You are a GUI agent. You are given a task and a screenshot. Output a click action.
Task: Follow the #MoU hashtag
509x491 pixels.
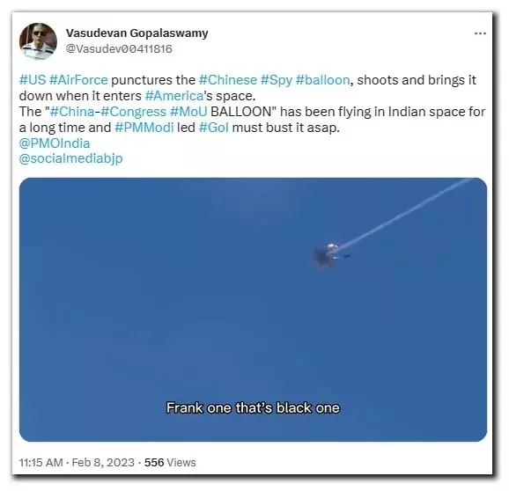coord(188,112)
